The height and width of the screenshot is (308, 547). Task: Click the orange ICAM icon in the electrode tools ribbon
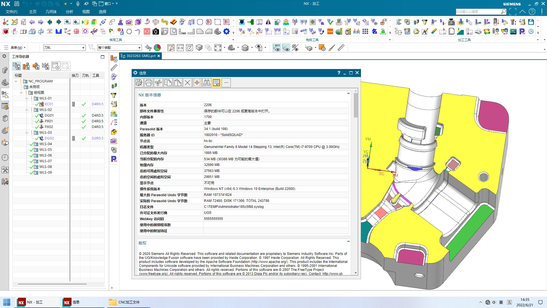[330, 31]
